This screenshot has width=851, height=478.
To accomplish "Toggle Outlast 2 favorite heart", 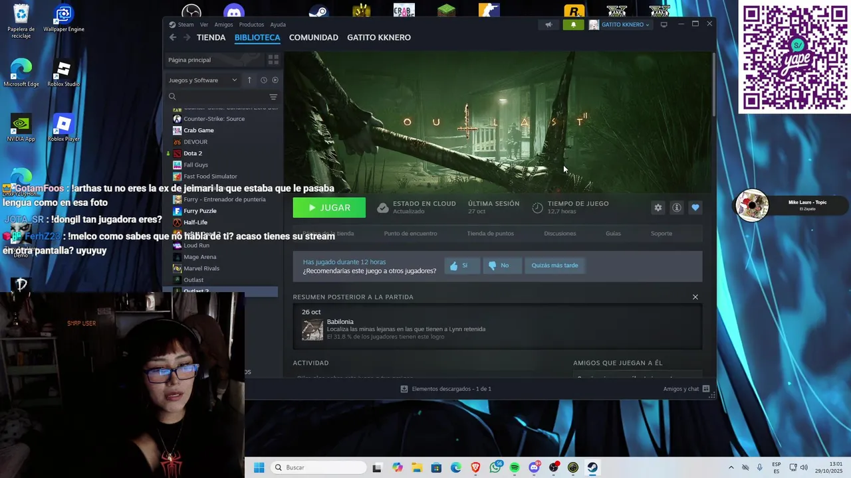I will (x=695, y=208).
